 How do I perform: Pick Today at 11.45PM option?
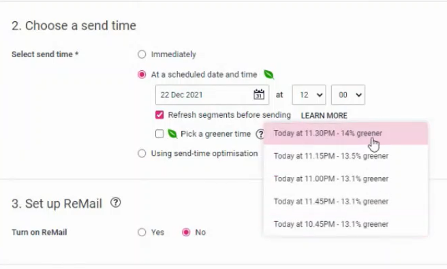tap(345, 202)
